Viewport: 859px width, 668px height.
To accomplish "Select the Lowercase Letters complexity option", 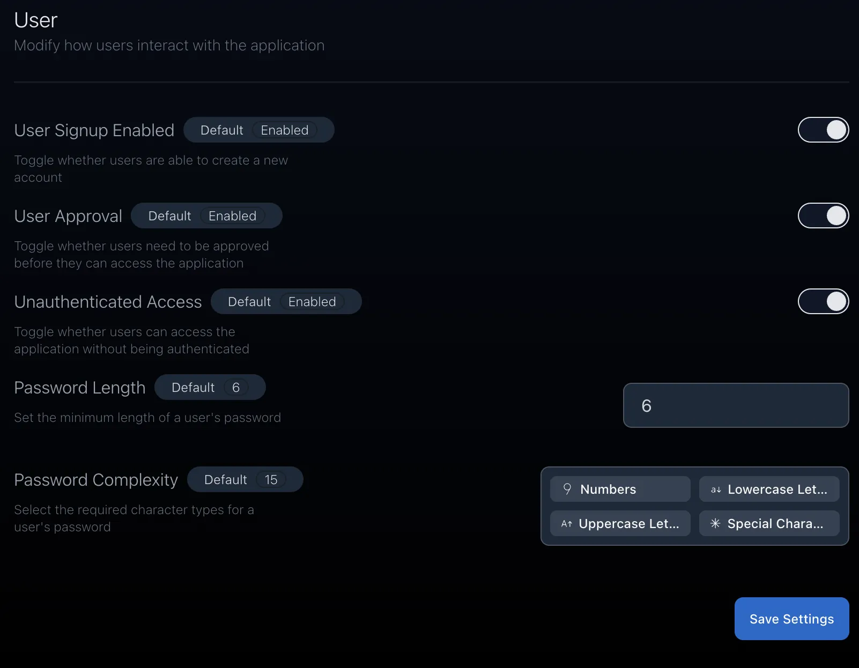I will (x=769, y=489).
